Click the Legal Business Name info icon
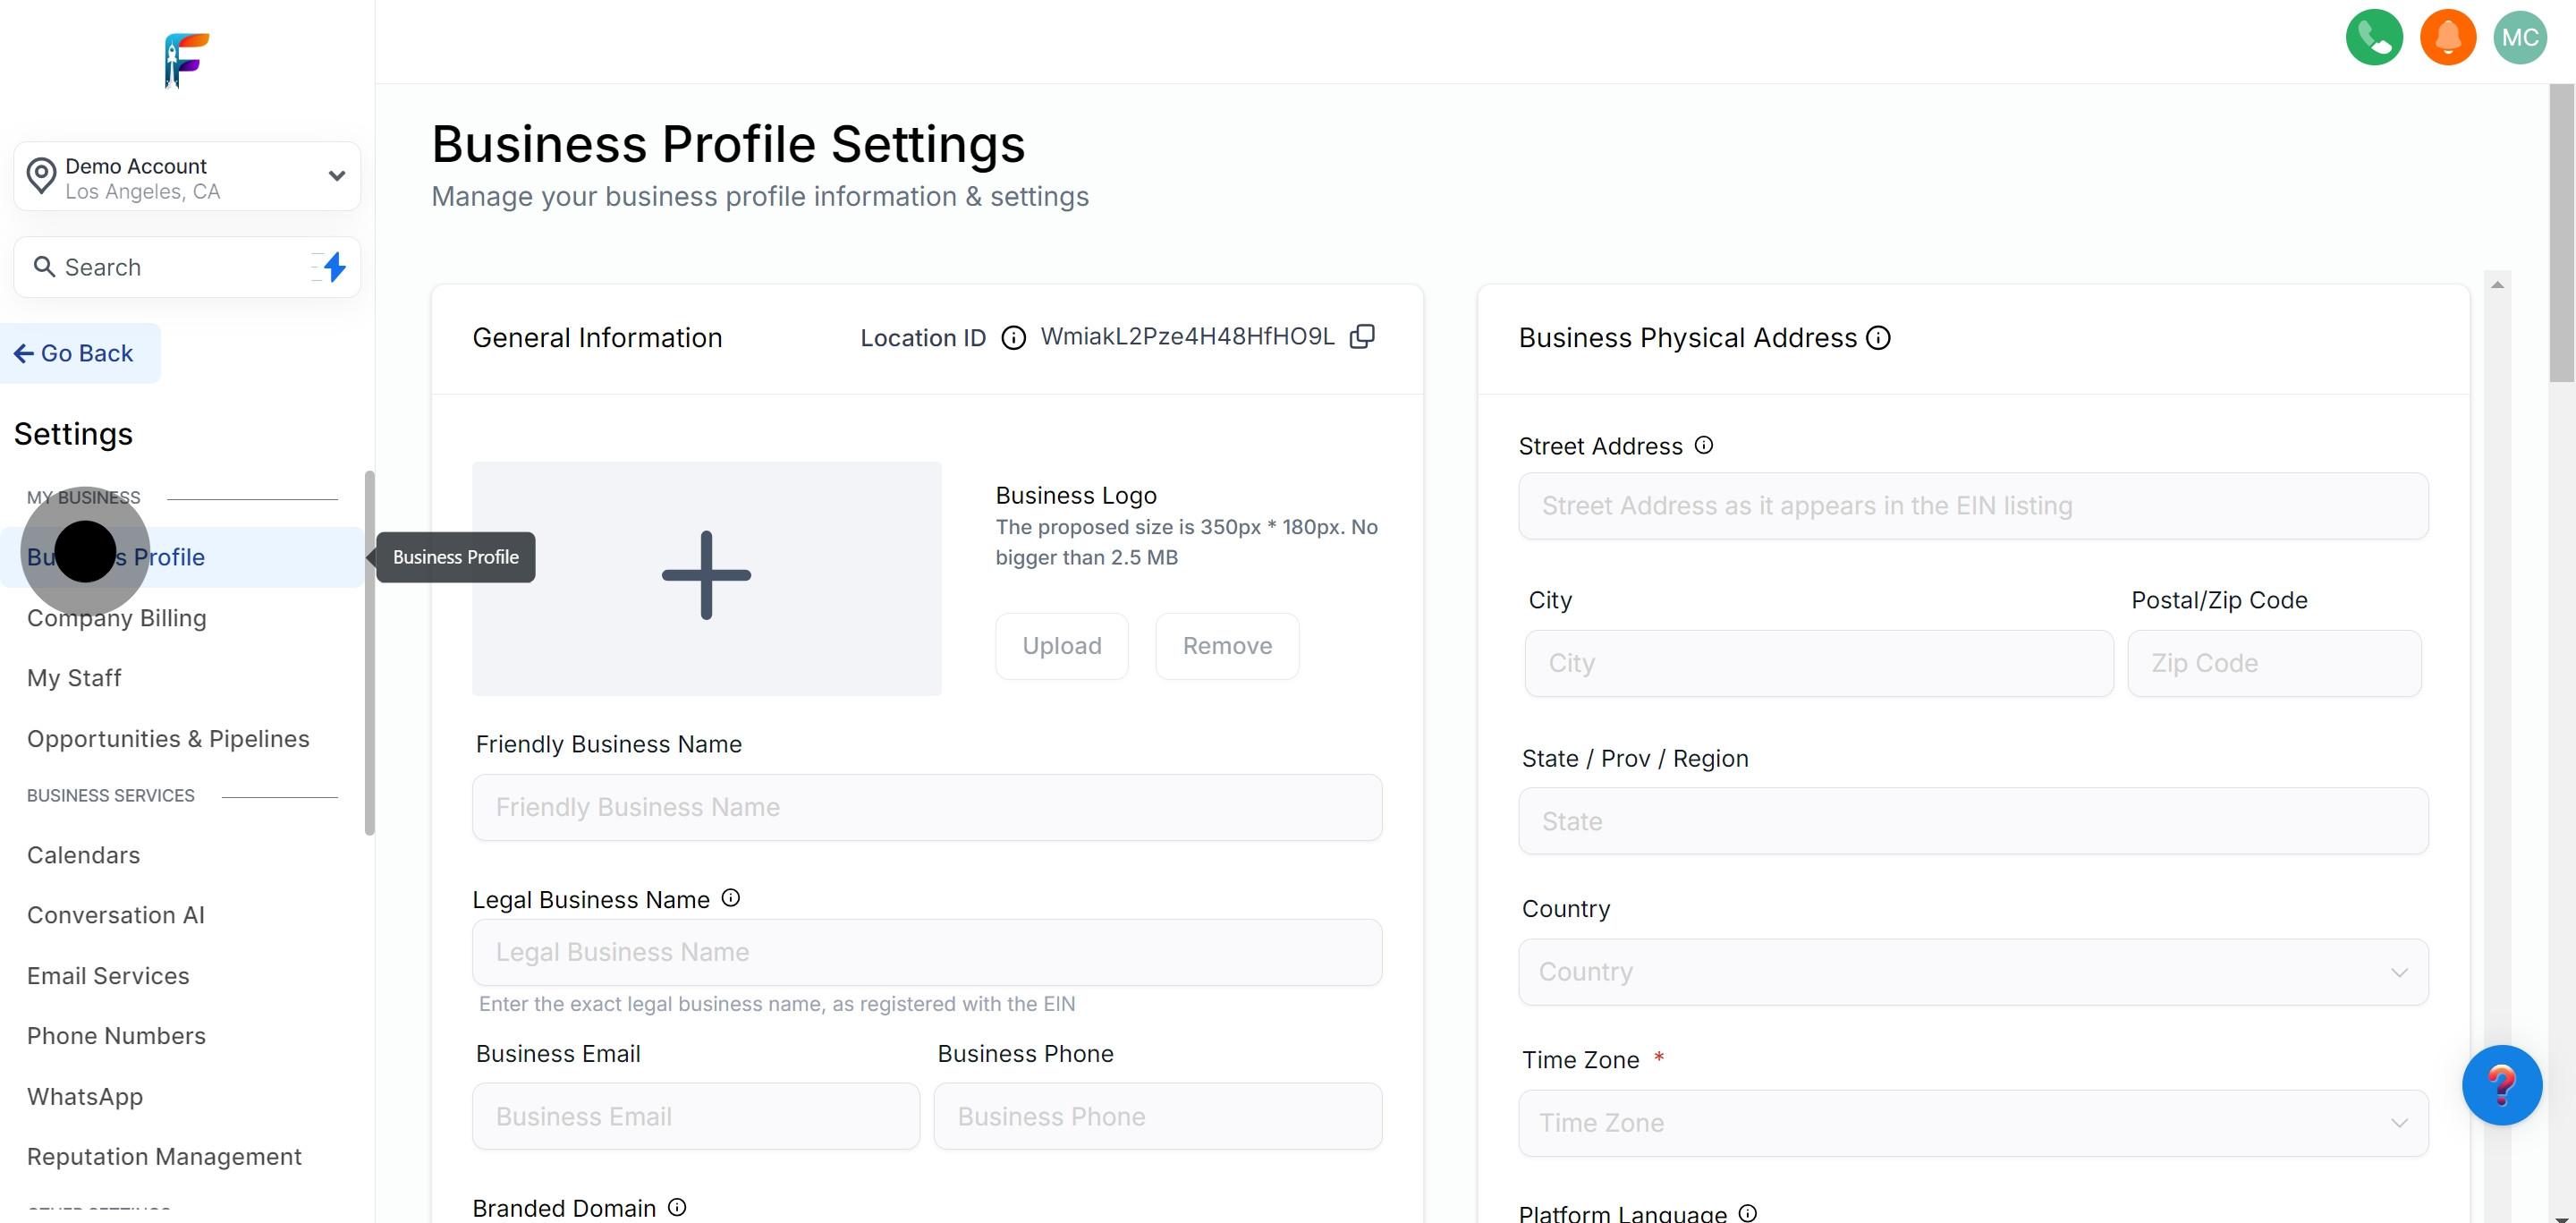Screen dimensions: 2576x1223 pos(731,897)
